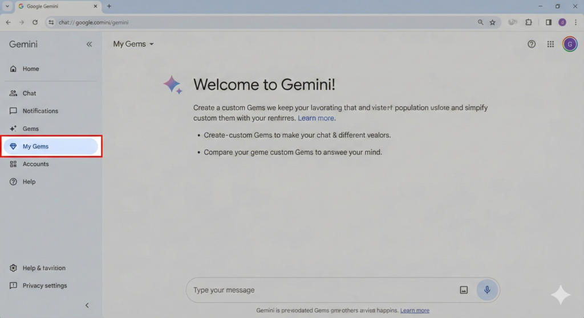Viewport: 584px width, 318px height.
Task: Open Notifications in the sidebar
Action: (x=51, y=111)
